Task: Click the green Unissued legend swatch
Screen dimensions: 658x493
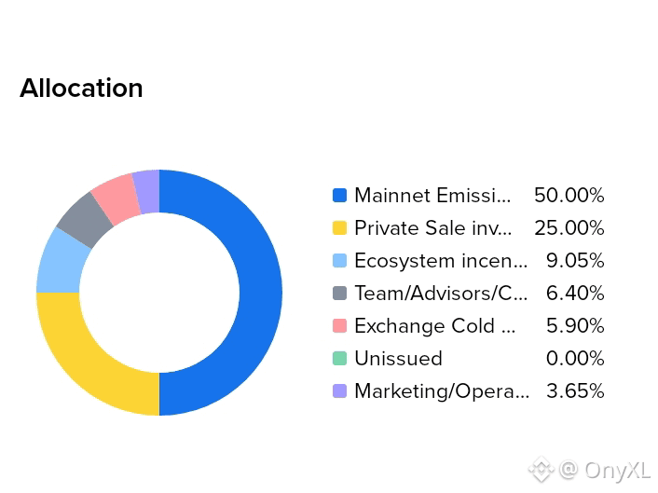Action: click(339, 359)
